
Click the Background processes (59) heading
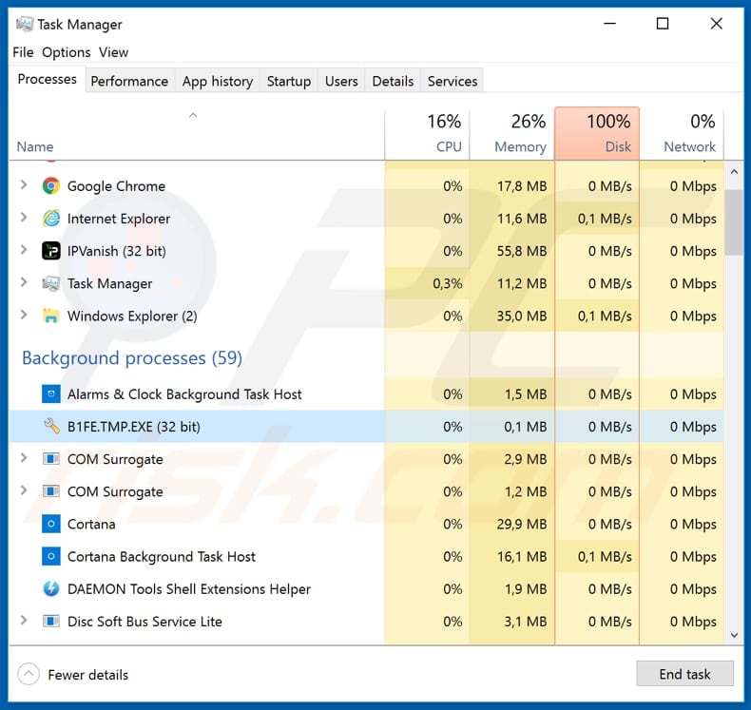132,358
